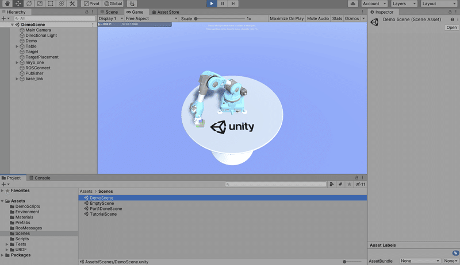Lock the Inspector panel
460x265 pixels.
coord(450,11)
